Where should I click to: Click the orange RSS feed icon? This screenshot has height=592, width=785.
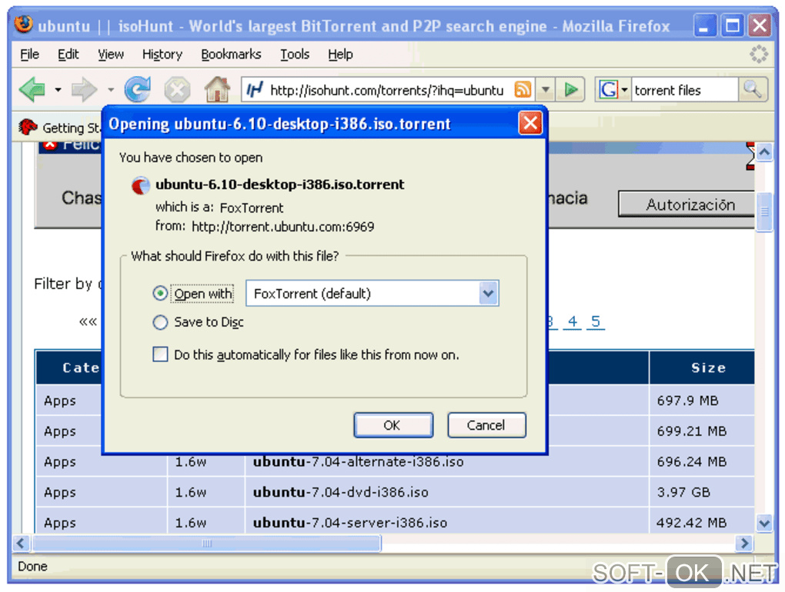click(523, 90)
